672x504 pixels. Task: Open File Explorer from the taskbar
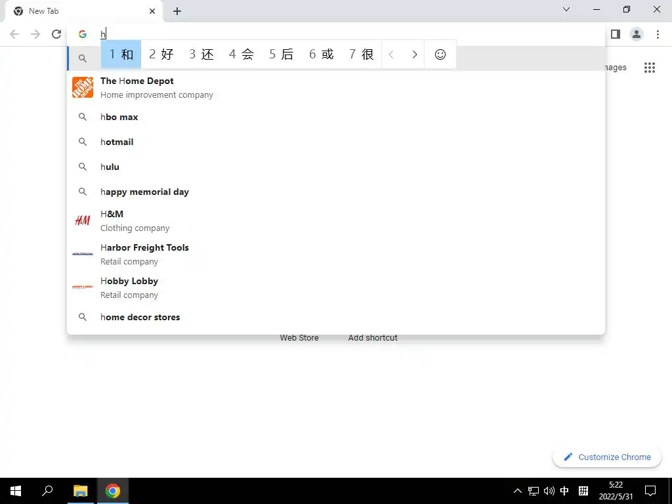80,491
